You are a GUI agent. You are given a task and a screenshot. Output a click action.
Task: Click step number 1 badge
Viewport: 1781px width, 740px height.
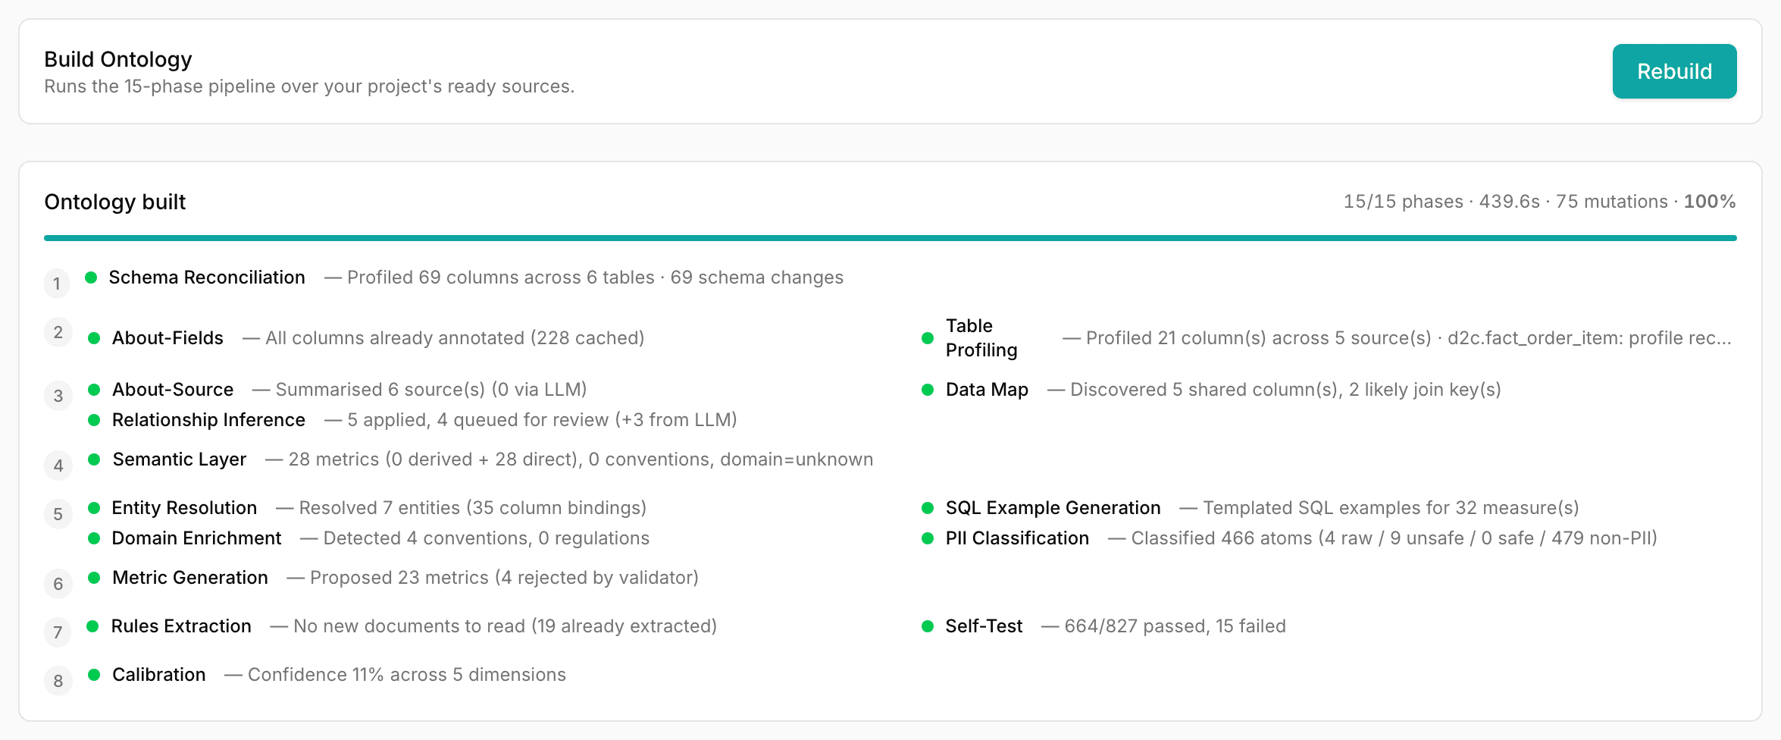(57, 284)
